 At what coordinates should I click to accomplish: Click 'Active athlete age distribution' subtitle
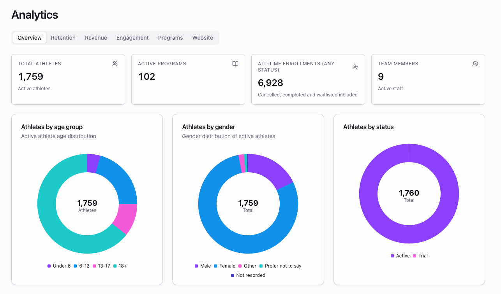58,136
